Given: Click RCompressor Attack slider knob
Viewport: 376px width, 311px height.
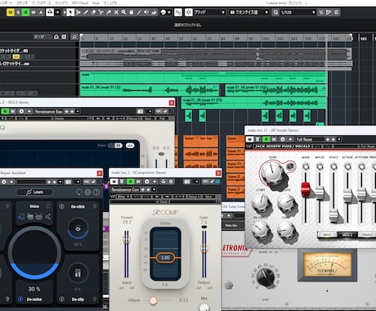Looking at the screenshot, I should 153,300.
